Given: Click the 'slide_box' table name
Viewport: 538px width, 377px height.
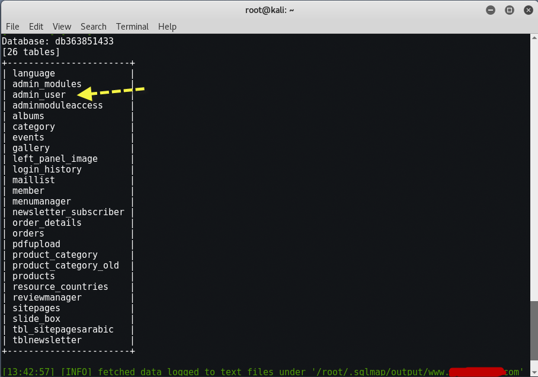Looking at the screenshot, I should 36,318.
